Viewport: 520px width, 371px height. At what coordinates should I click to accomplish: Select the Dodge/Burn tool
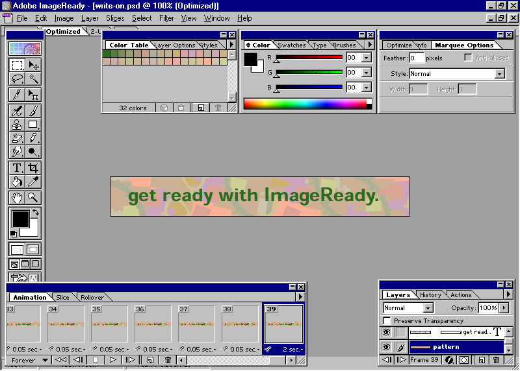tap(33, 152)
